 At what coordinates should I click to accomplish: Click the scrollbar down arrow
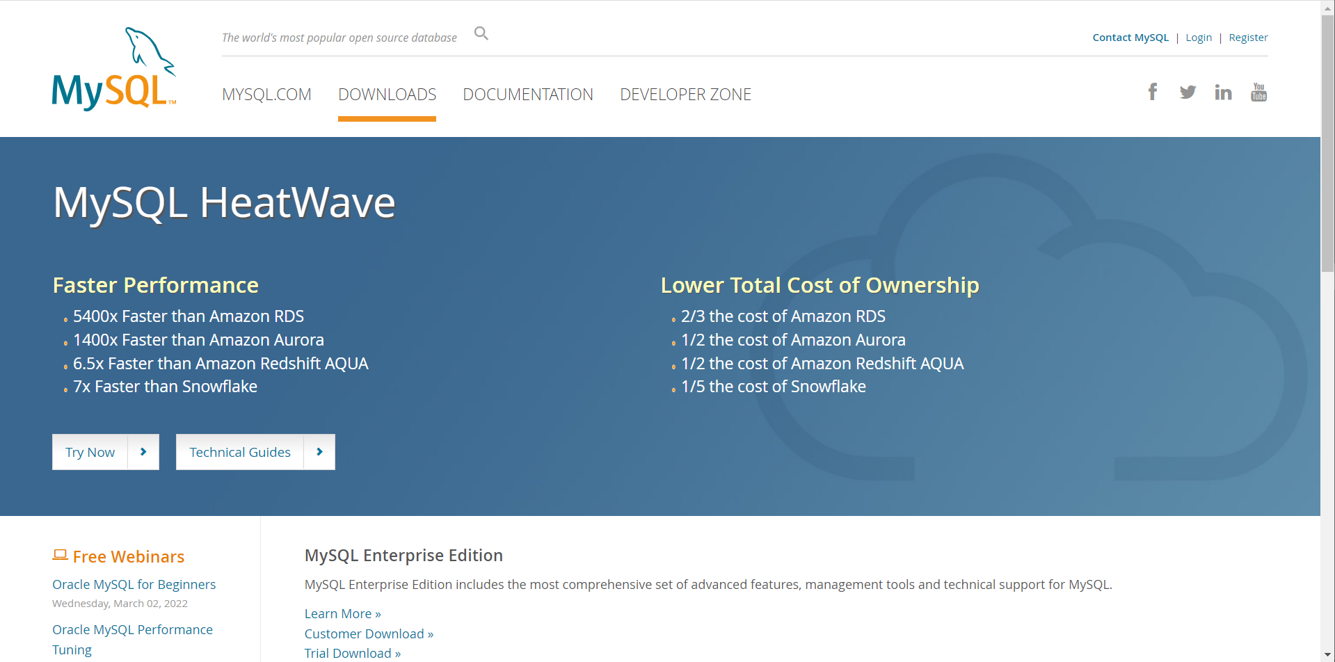[x=1328, y=655]
